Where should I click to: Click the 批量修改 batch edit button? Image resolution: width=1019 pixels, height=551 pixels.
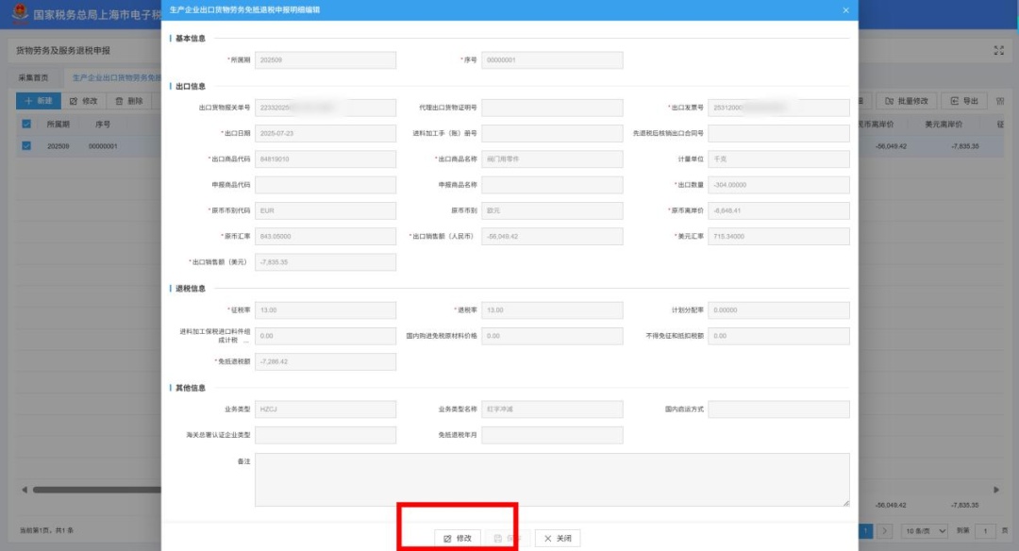click(x=907, y=101)
